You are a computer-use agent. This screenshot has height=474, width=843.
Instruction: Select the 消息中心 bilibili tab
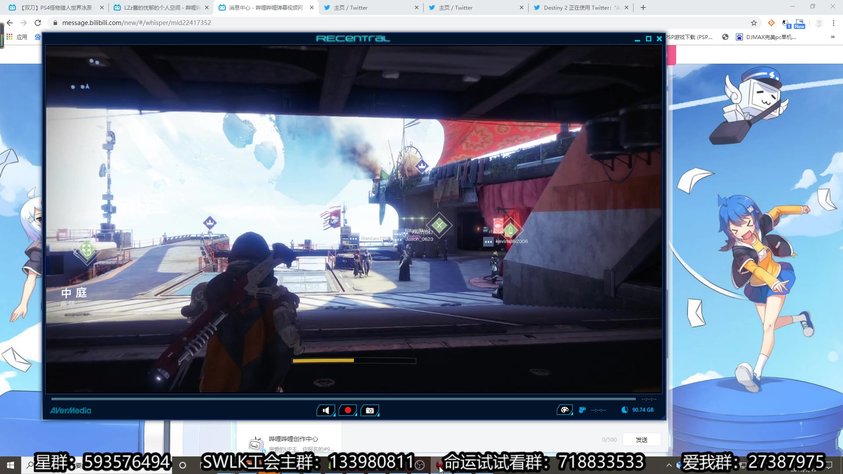coord(266,7)
